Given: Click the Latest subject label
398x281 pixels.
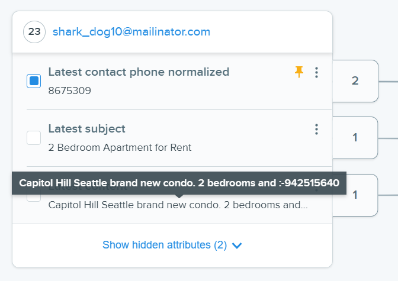Looking at the screenshot, I should (x=87, y=129).
